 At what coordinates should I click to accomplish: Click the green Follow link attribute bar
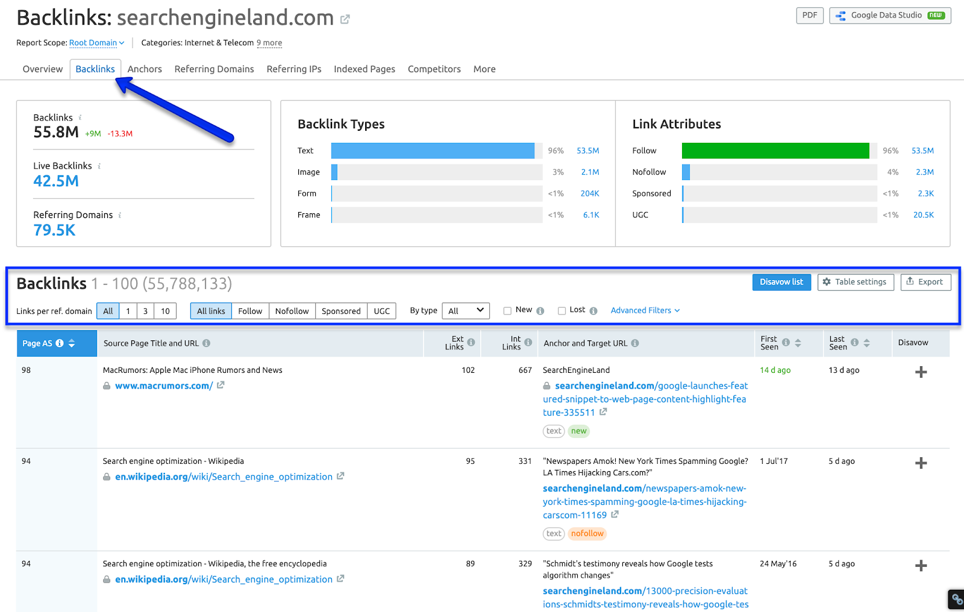[775, 151]
